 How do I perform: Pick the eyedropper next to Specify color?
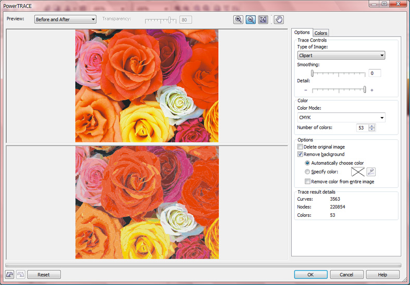click(x=371, y=172)
